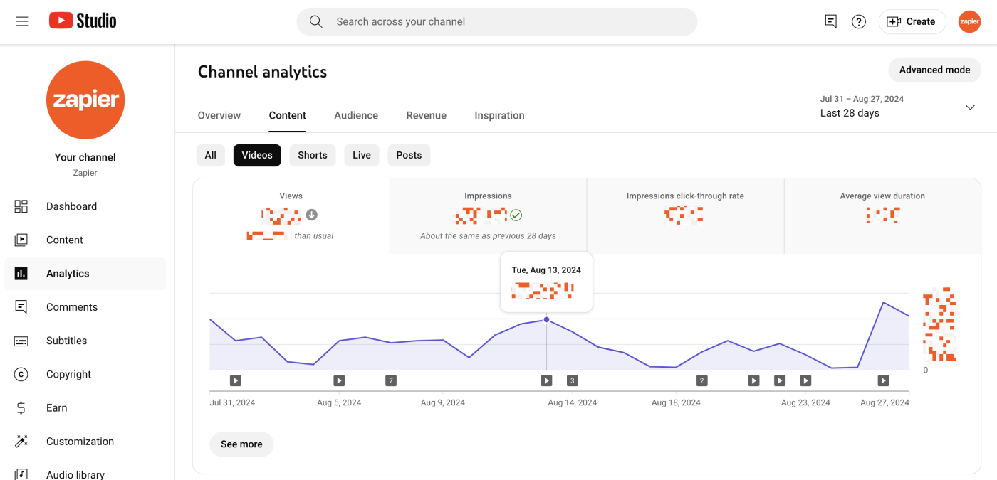The width and height of the screenshot is (997, 480).
Task: Open the Earn page in sidebar
Action: pos(85,407)
